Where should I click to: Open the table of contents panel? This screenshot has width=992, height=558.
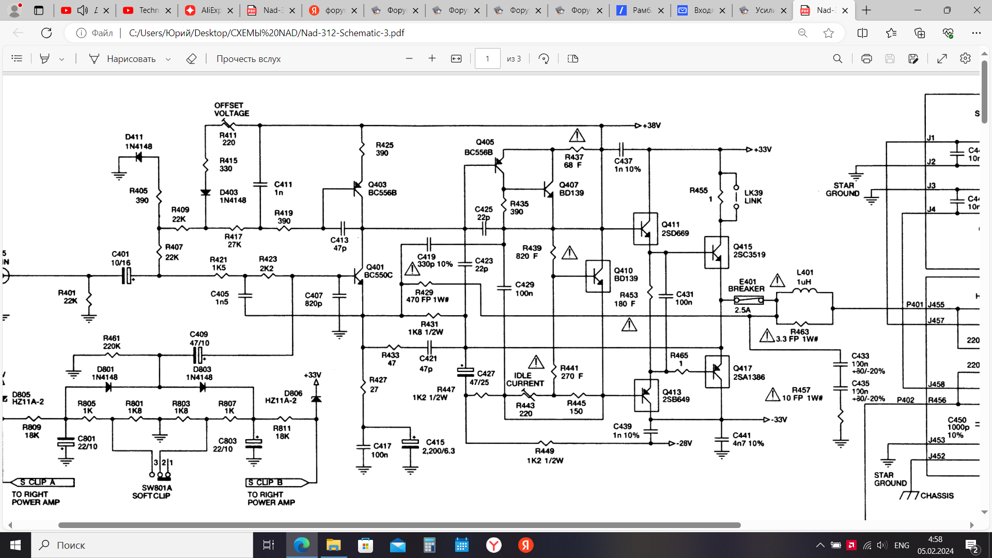(17, 59)
